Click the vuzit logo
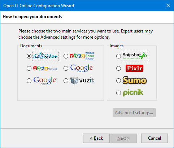Screen dimensions: 174x148 (x=82, y=80)
